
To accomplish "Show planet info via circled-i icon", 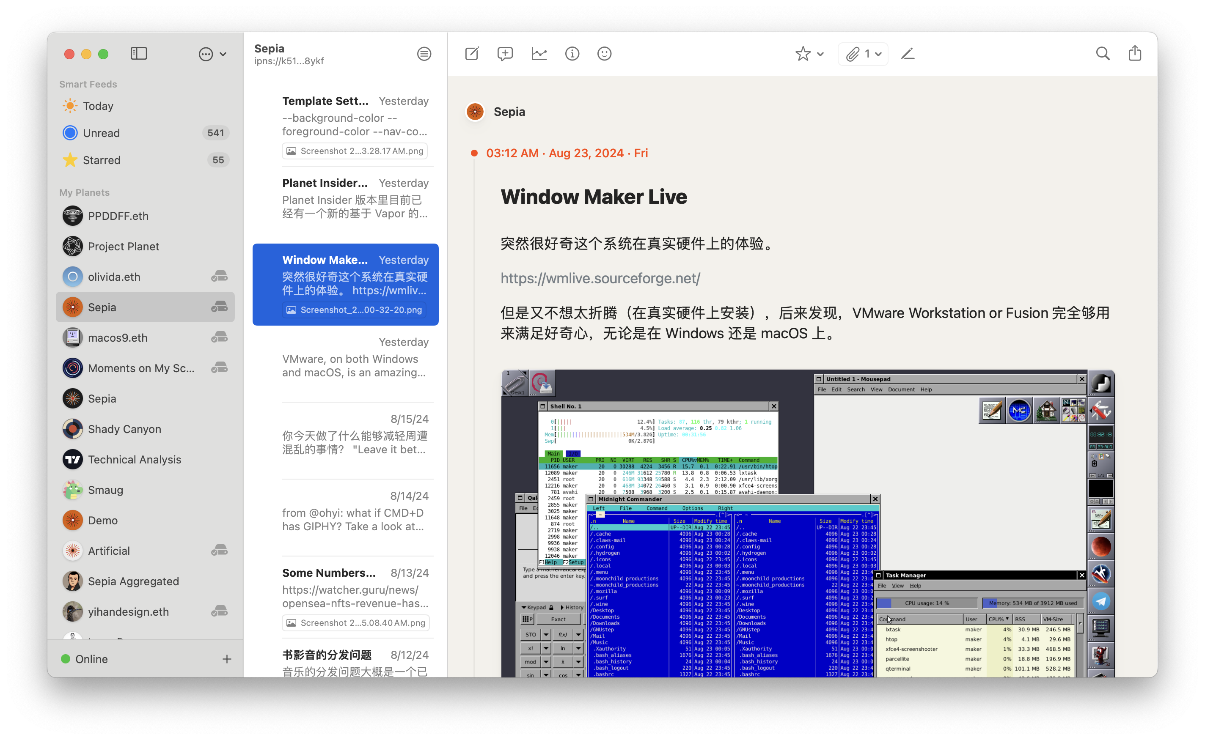I will pos(572,53).
